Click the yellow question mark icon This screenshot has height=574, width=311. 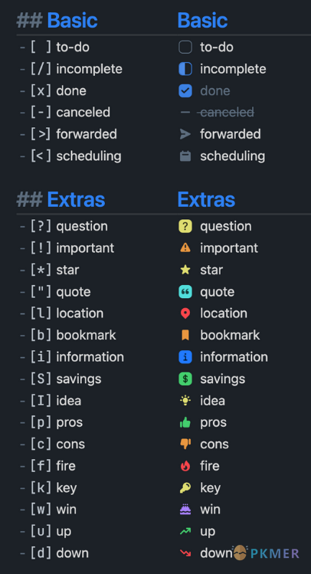pyautogui.click(x=185, y=227)
